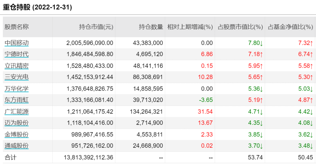Click the 占股票市值比(%) column header

click(240, 27)
